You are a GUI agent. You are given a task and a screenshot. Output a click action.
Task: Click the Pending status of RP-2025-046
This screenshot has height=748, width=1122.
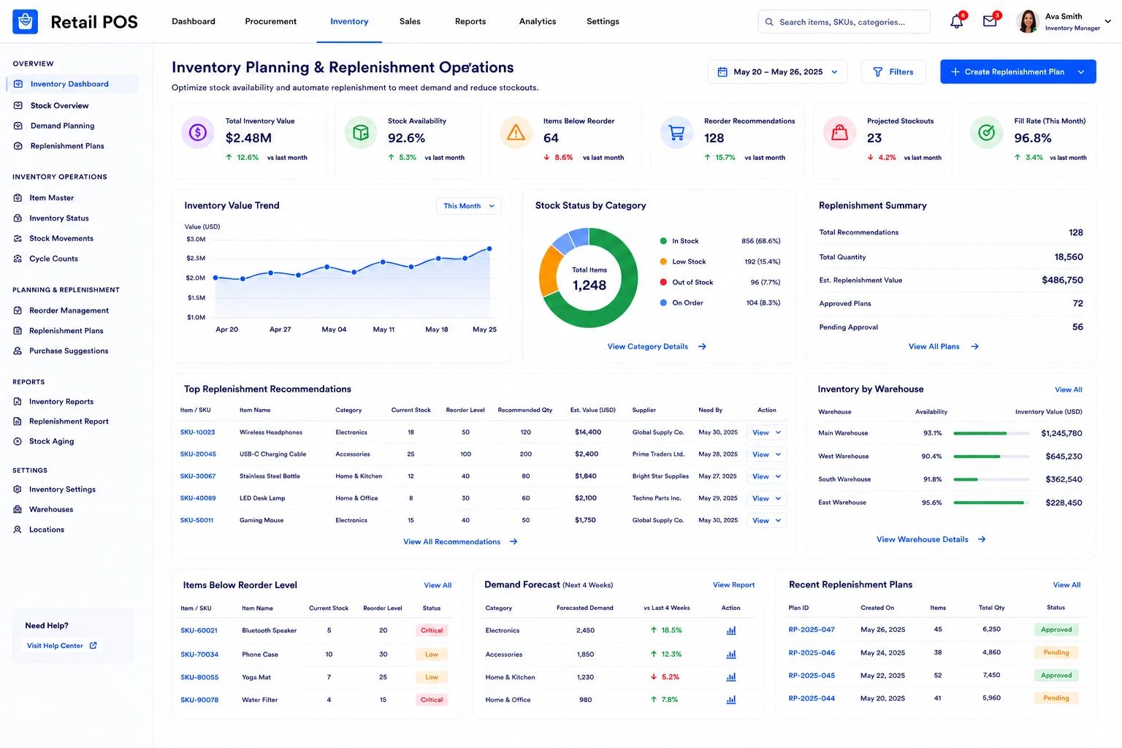(x=1056, y=652)
